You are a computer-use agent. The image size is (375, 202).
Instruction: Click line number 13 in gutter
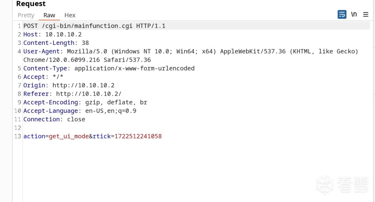tap(18, 136)
